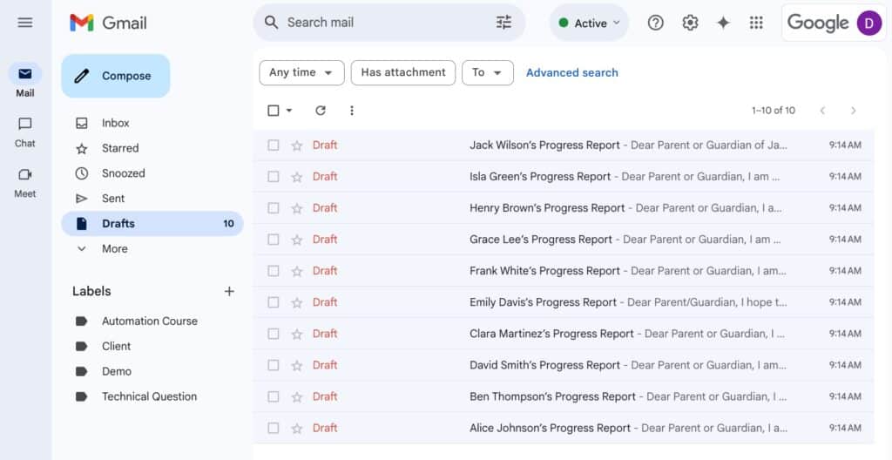Click the search options filter icon
This screenshot has width=892, height=460.
click(503, 23)
